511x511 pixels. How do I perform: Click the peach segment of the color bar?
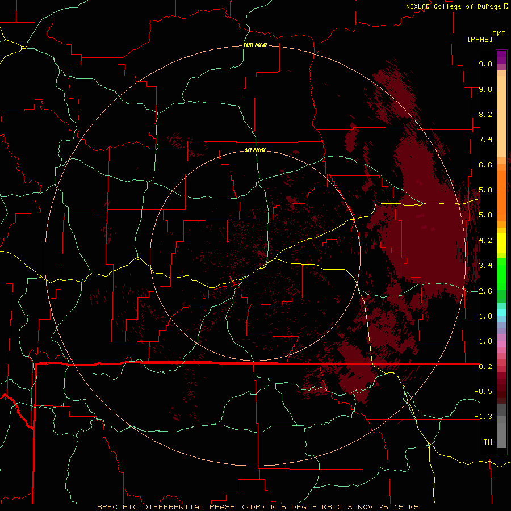[x=501, y=116]
